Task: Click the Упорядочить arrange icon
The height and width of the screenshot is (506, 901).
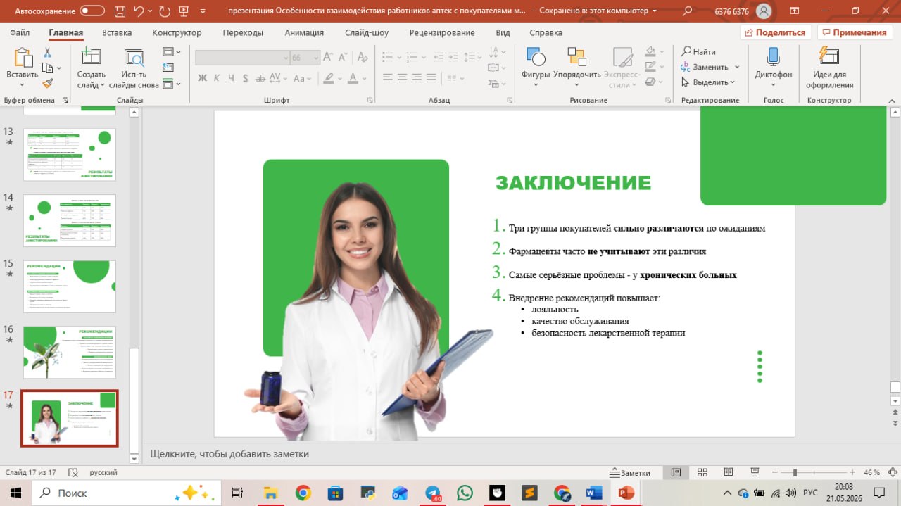Action: pos(576,57)
